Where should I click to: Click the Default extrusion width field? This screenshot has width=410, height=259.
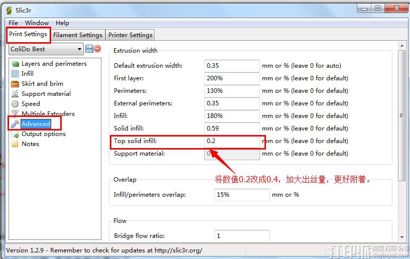232,66
